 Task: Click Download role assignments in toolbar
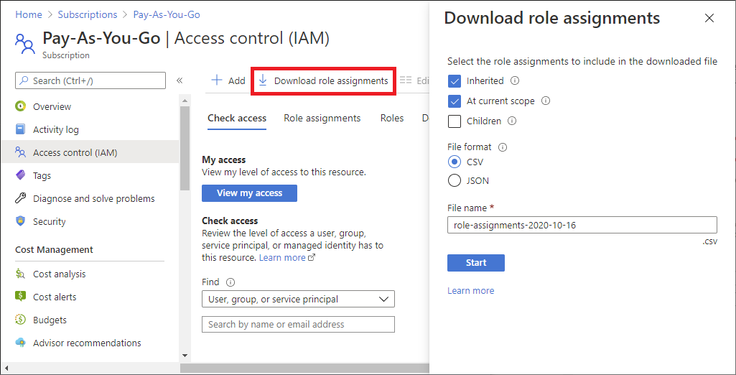click(323, 81)
